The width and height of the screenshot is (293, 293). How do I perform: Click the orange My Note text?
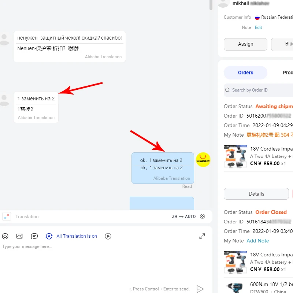[x=270, y=135]
